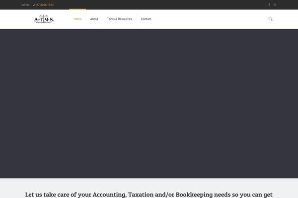Call the phone number 07 3286 1353
This screenshot has width=298, height=198.
(45, 5)
